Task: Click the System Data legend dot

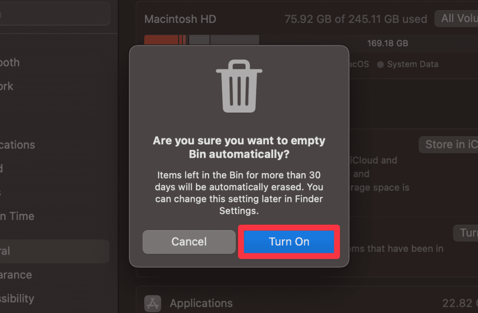Action: pos(380,64)
